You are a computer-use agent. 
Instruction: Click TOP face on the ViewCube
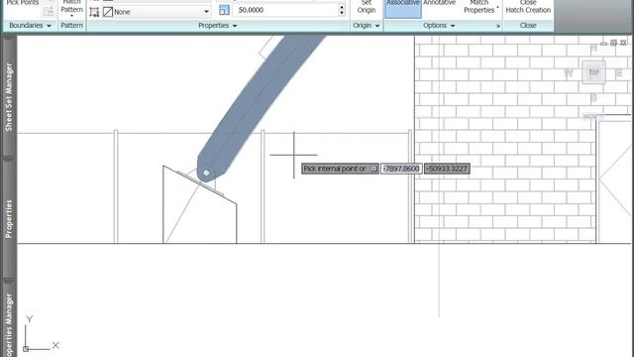point(593,72)
